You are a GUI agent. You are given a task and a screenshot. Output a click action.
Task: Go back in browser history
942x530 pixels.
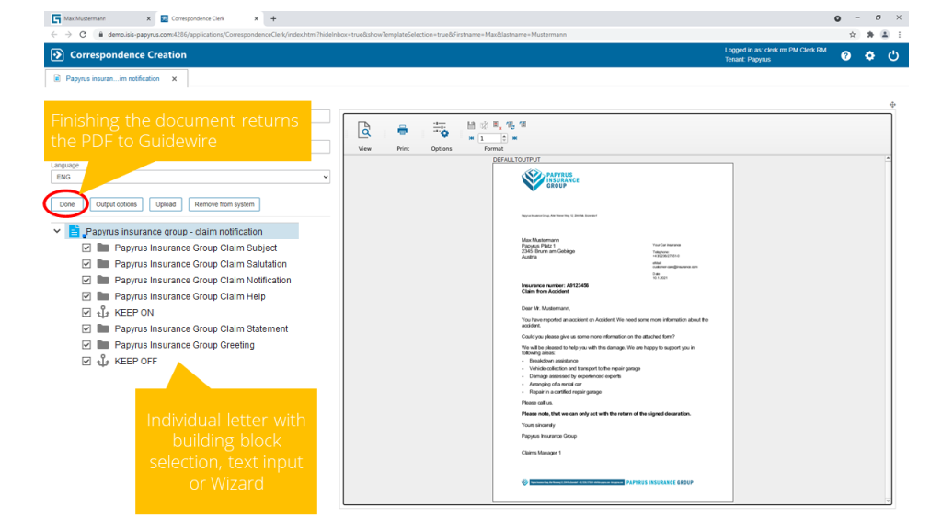pos(54,35)
